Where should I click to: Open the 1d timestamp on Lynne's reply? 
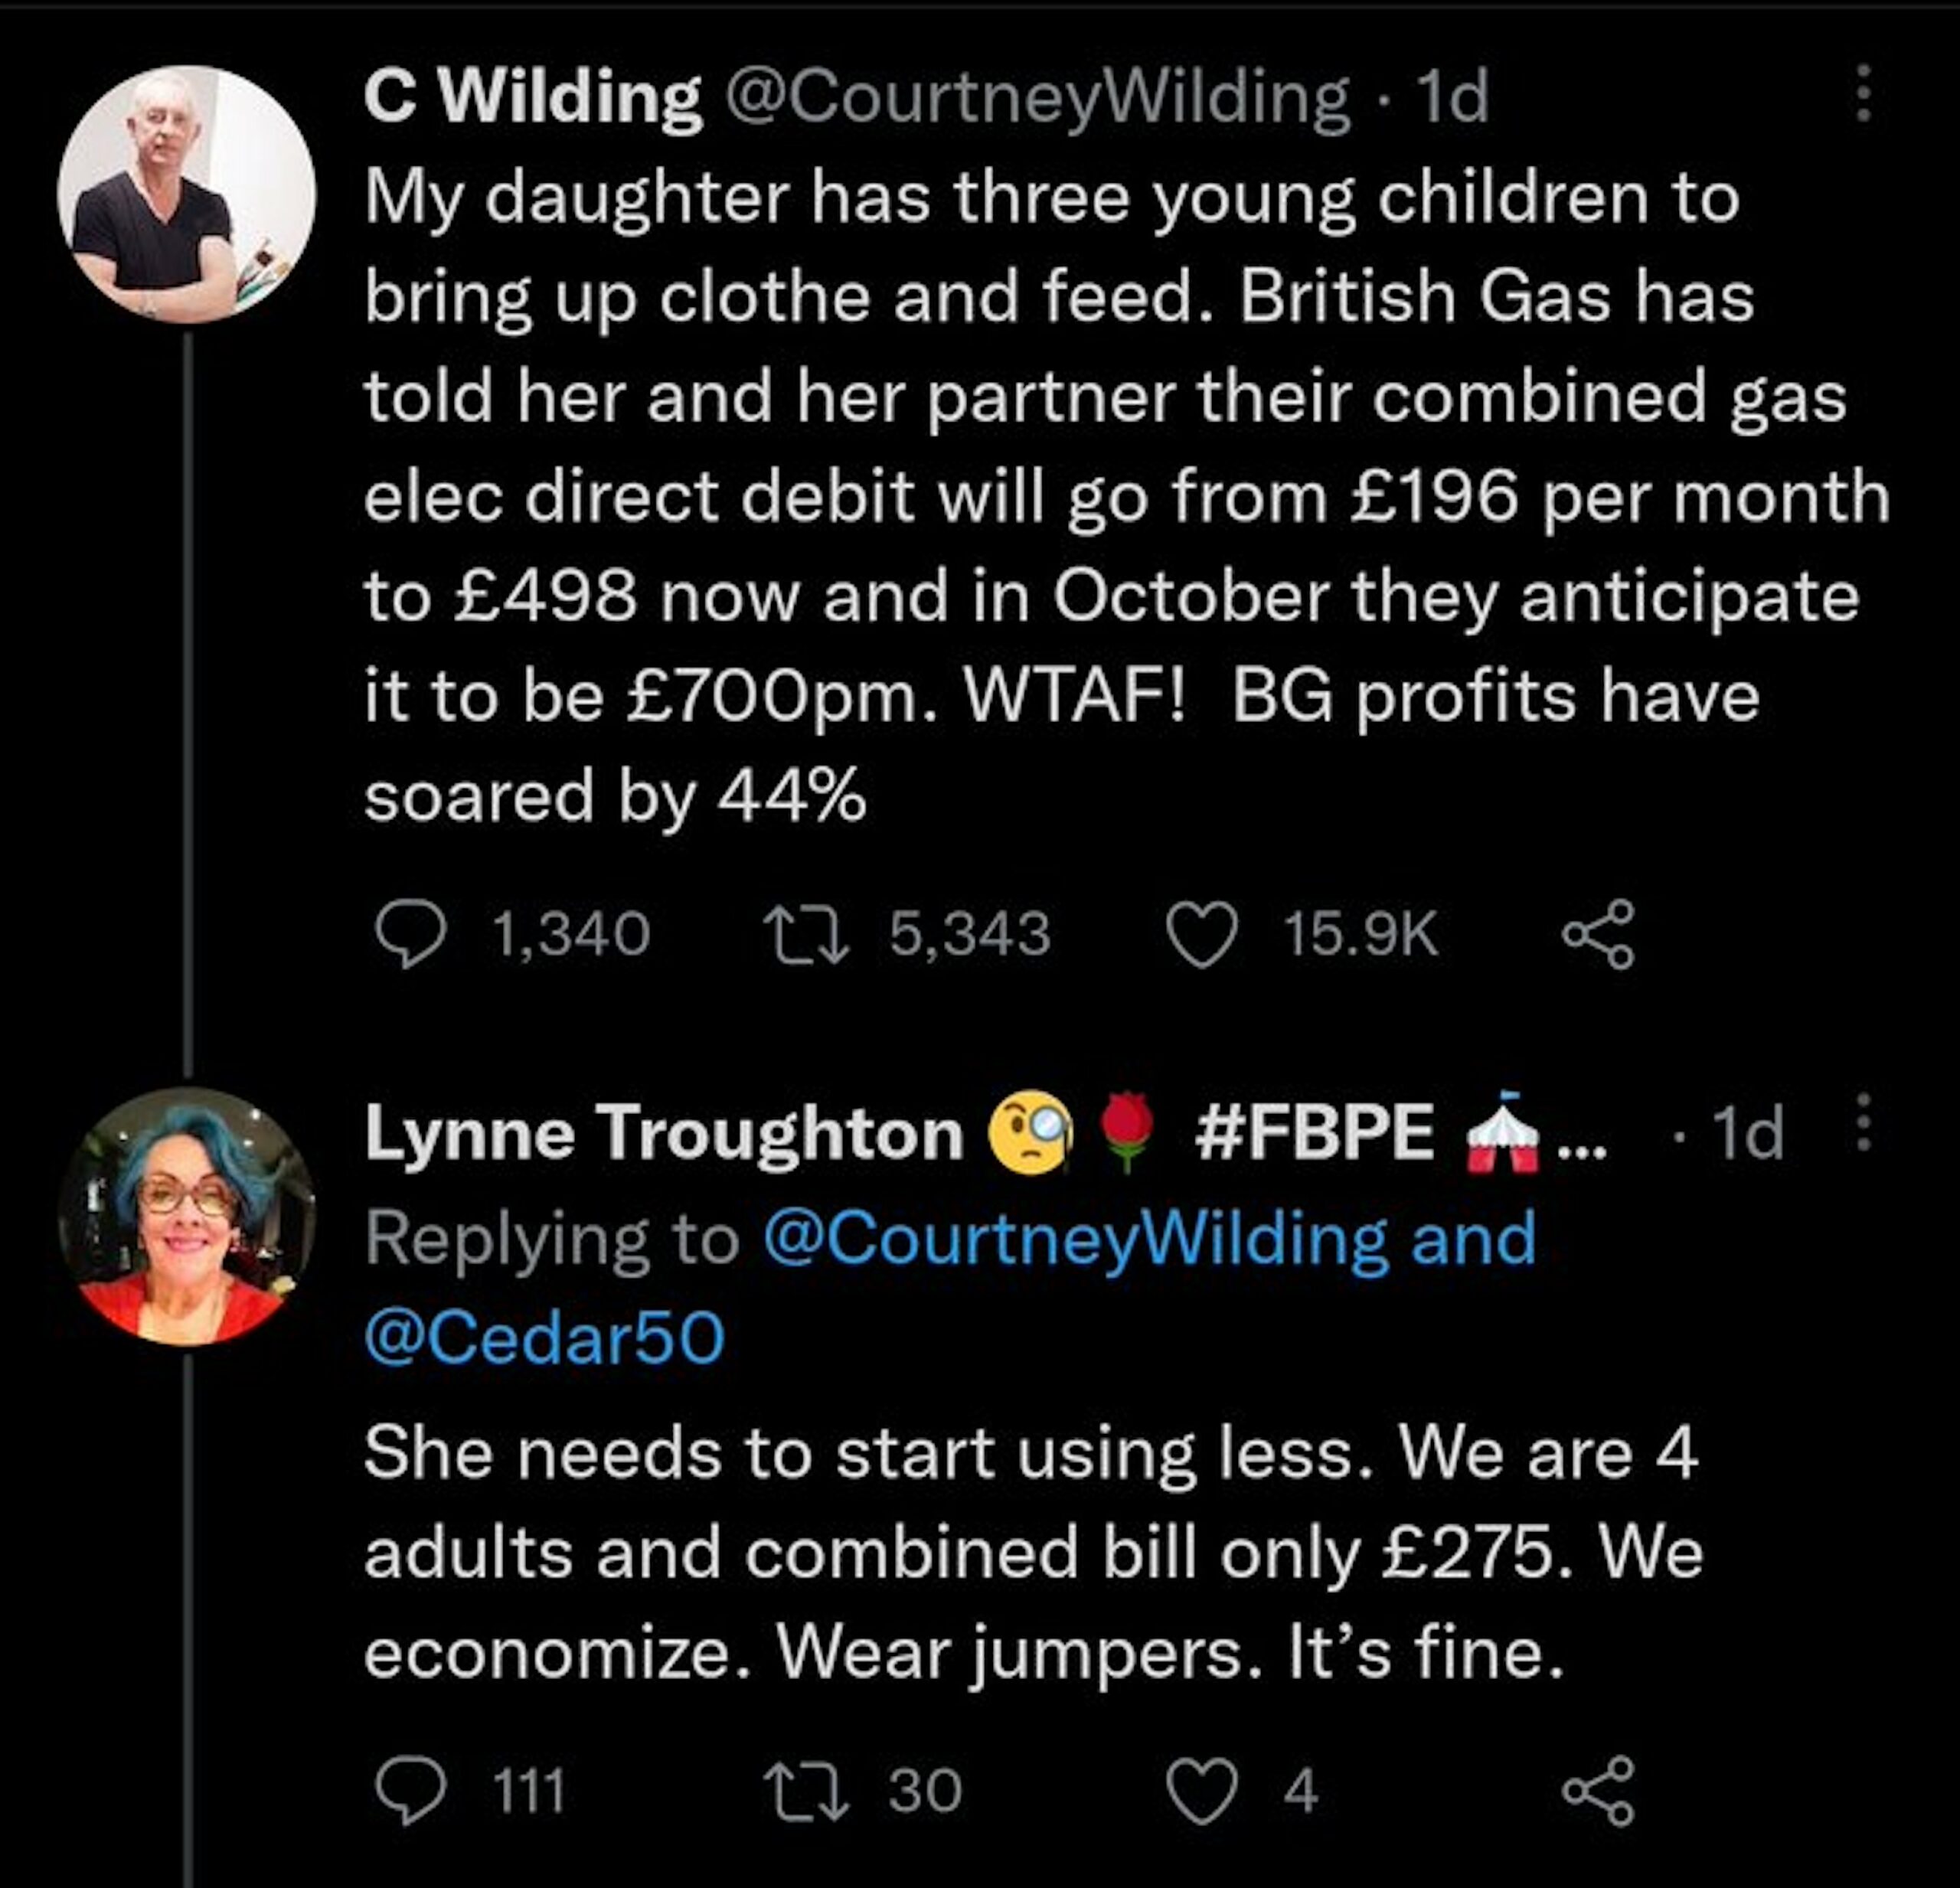point(1748,1134)
